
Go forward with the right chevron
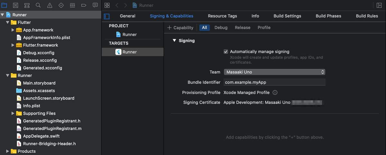click(125, 5)
